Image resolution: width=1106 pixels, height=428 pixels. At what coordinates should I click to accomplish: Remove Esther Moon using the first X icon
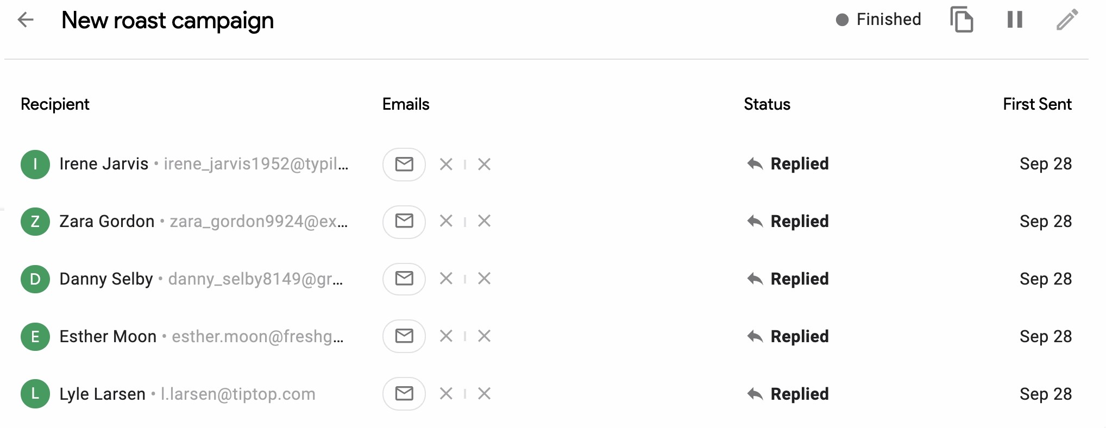tap(446, 336)
